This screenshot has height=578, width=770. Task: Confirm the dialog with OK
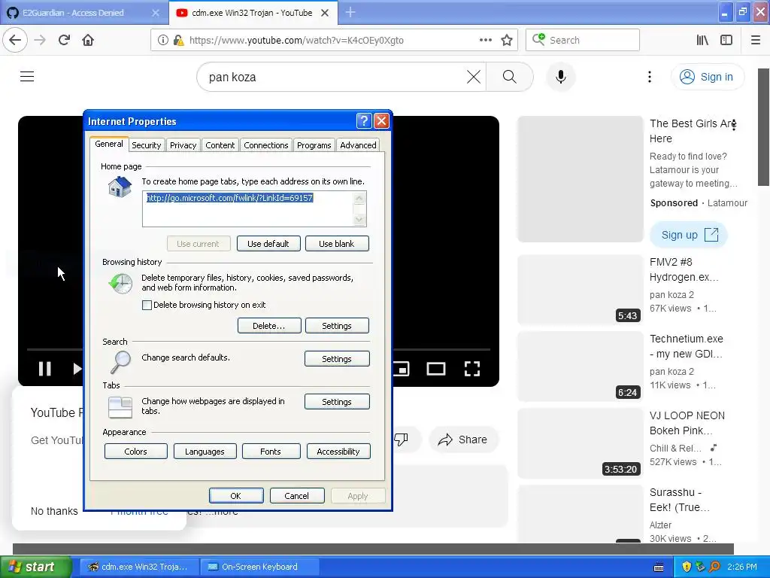tap(236, 495)
